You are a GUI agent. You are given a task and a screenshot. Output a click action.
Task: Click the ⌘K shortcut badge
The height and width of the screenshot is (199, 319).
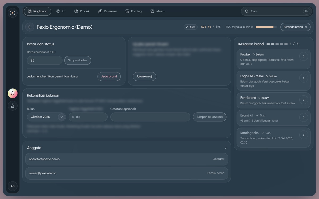(307, 11)
